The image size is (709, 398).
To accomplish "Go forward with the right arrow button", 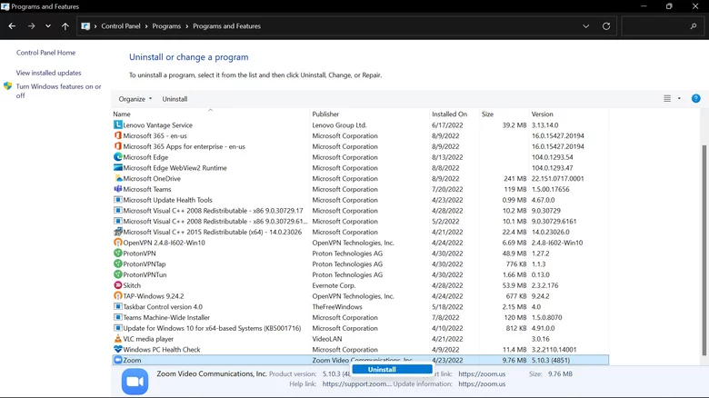I will tap(31, 26).
